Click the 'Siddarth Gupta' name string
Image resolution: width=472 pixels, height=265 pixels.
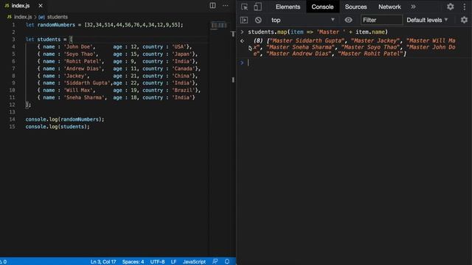pos(88,83)
